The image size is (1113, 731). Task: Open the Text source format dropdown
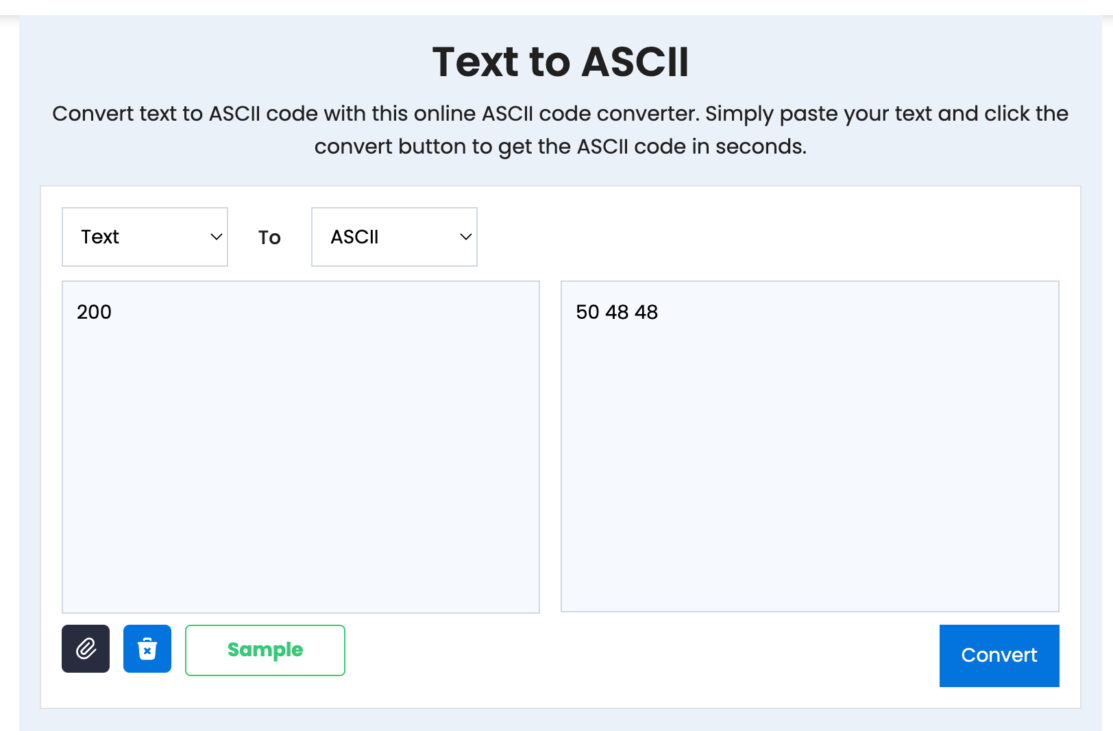click(145, 237)
